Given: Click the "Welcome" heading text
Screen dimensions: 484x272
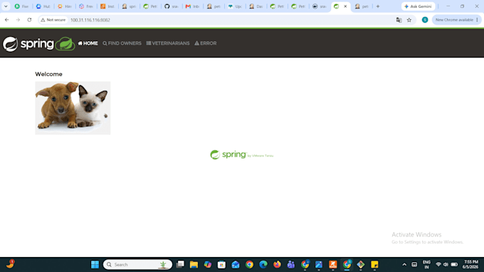Looking at the screenshot, I should pos(48,74).
